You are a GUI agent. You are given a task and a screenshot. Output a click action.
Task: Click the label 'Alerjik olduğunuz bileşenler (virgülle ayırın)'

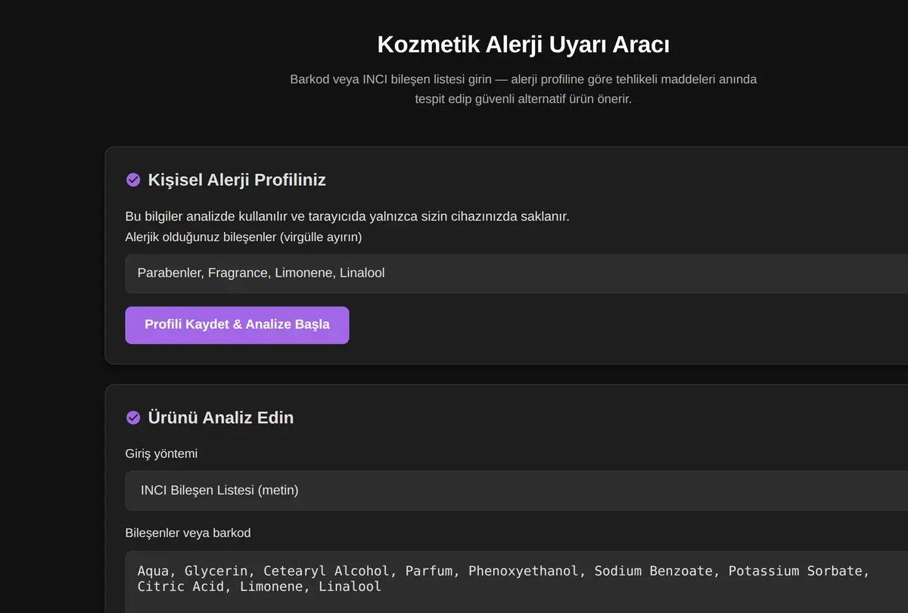click(x=243, y=237)
